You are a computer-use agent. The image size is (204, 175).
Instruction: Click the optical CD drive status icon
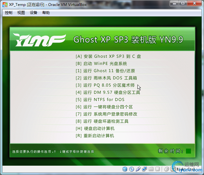[132, 169]
